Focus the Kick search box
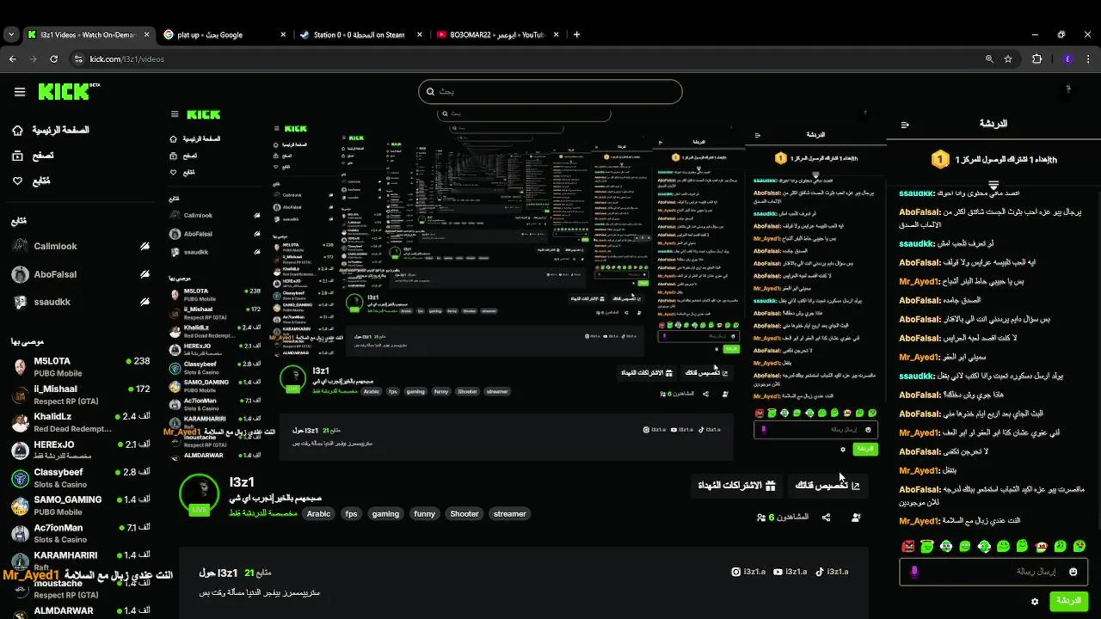The width and height of the screenshot is (1101, 619). (x=550, y=91)
